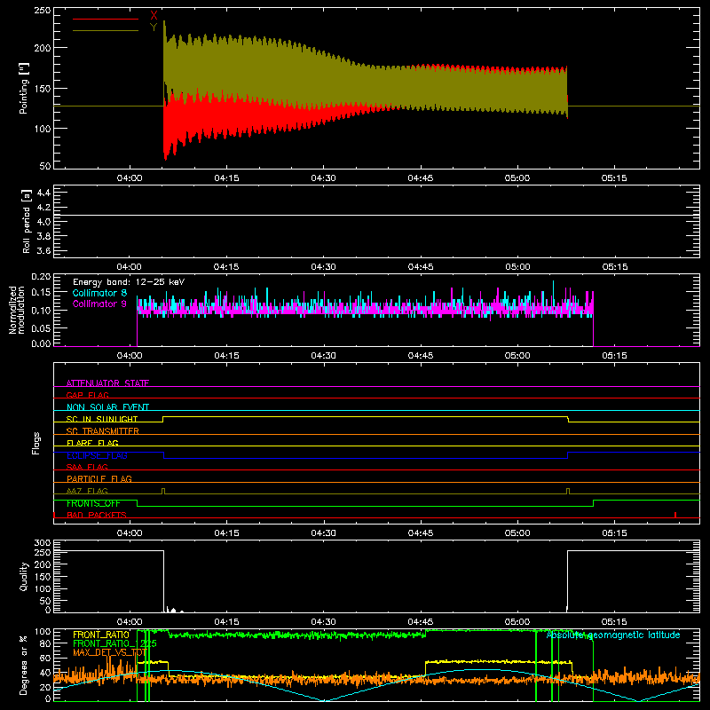Viewport: 710px width, 710px height.
Task: Click the 05:15 tick under the Pointing plot
Action: (x=614, y=178)
